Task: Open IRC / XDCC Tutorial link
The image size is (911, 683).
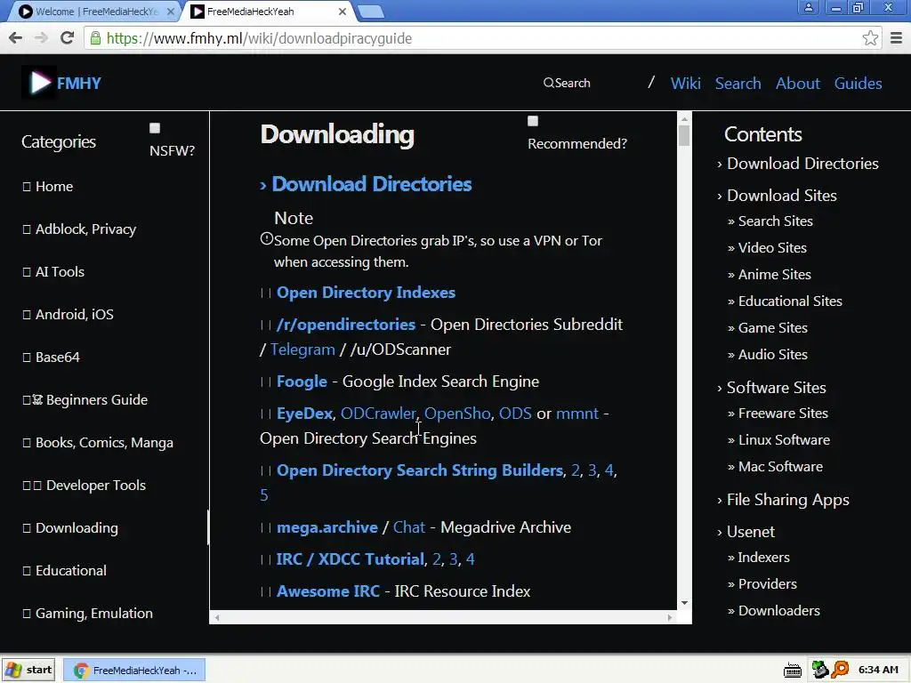Action: (350, 559)
